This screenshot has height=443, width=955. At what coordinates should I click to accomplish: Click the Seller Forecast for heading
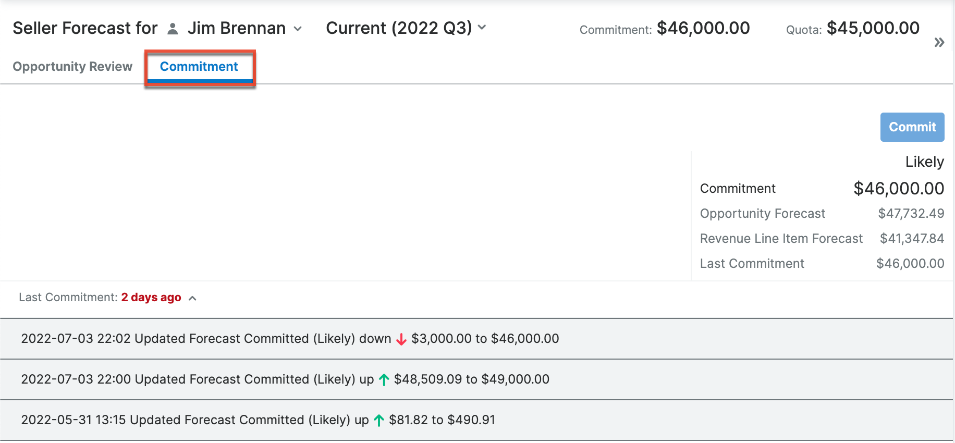click(85, 28)
